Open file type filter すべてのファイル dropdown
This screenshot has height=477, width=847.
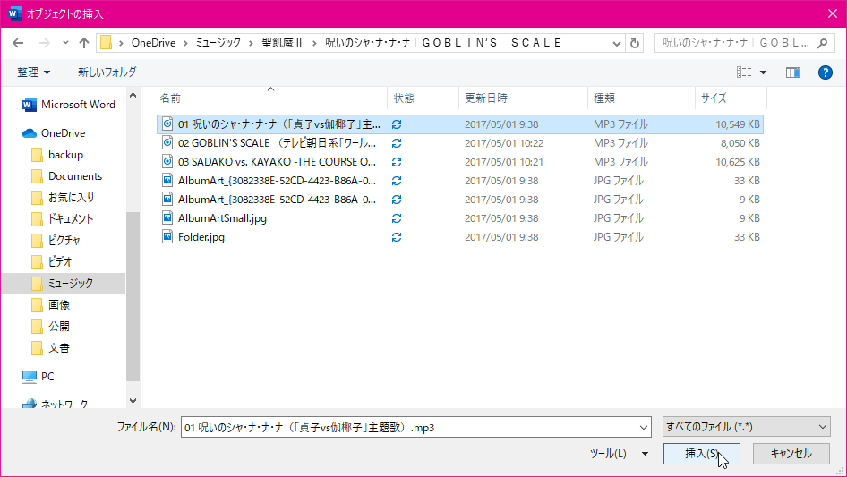(x=746, y=427)
